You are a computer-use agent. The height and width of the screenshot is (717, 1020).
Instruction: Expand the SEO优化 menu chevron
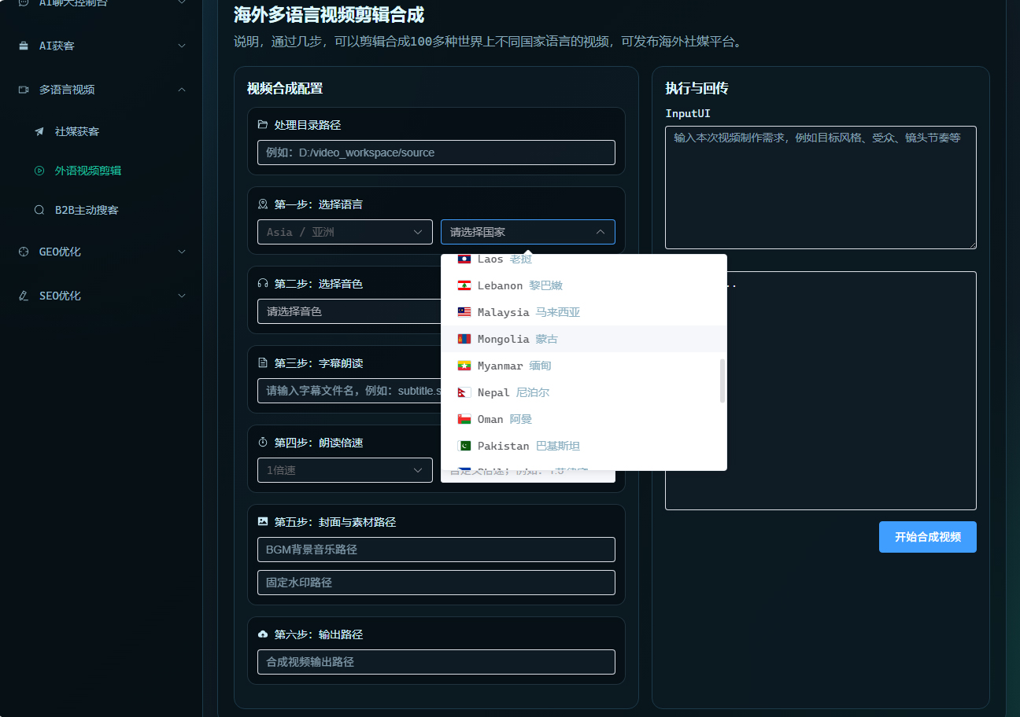pyautogui.click(x=182, y=296)
